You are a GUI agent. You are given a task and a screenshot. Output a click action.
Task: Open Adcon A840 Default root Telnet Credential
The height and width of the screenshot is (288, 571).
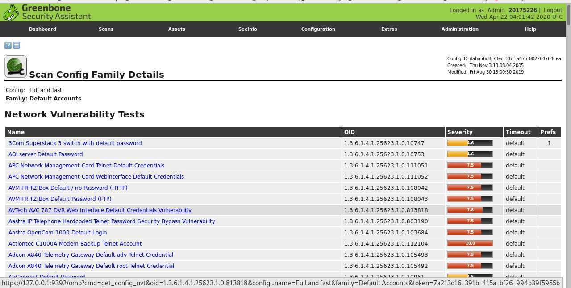(x=91, y=266)
